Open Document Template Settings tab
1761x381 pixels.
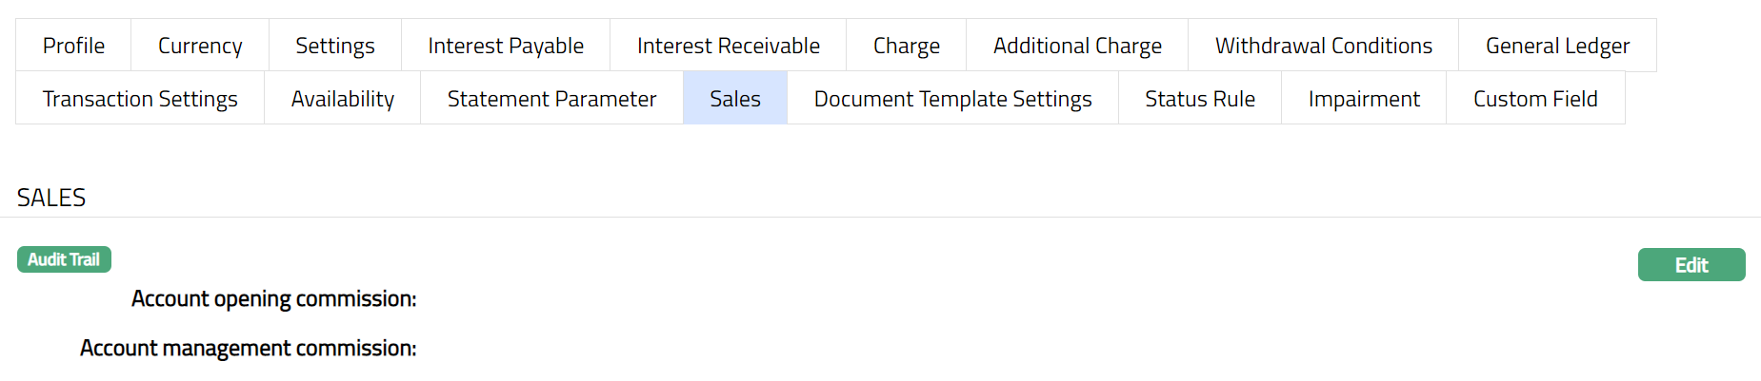tap(953, 99)
